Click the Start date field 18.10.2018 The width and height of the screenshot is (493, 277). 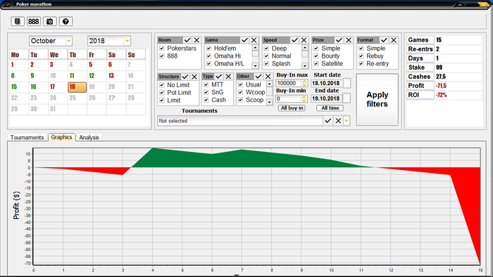[326, 83]
